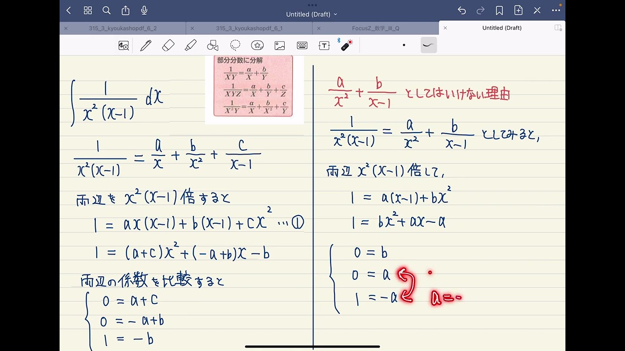Select the Highlighter tool
Image resolution: width=625 pixels, height=351 pixels.
190,45
